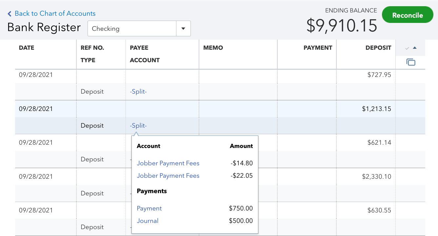Open the Payment link for $750.00
The height and width of the screenshot is (236, 438).
[x=149, y=209]
